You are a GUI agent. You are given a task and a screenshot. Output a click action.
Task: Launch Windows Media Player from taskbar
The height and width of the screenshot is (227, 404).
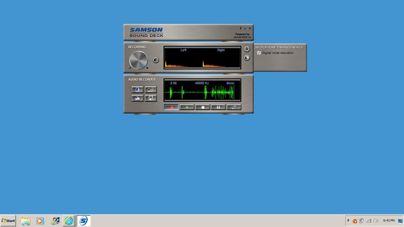click(40, 221)
